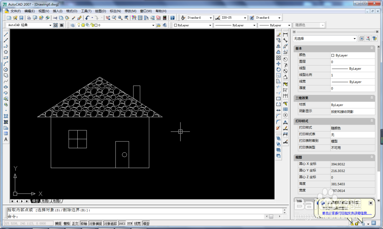Toggle the 线宽 lineweight display
Image resolution: width=383 pixels, height=229 pixels.
(x=137, y=223)
